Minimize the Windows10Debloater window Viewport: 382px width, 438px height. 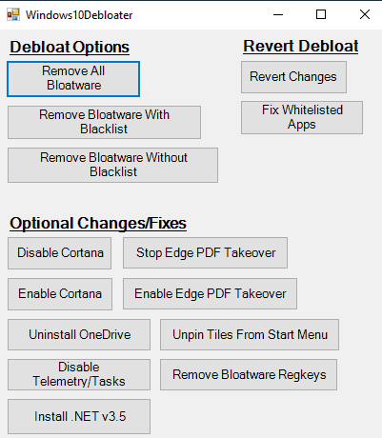278,14
